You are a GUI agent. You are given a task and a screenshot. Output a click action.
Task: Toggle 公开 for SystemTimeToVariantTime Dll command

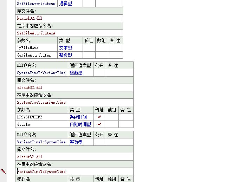point(99,73)
